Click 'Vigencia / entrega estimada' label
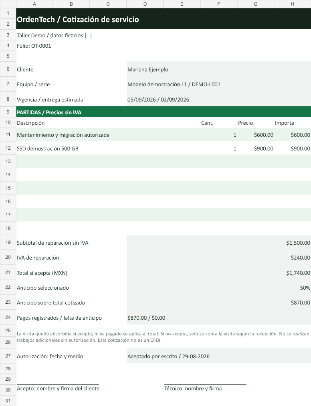 pos(50,99)
